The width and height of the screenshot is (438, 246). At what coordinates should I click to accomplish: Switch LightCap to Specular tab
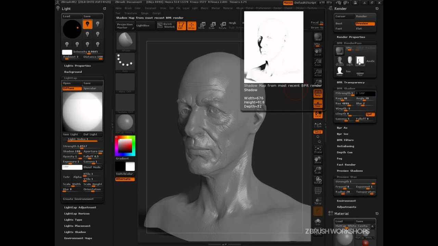(x=92, y=88)
